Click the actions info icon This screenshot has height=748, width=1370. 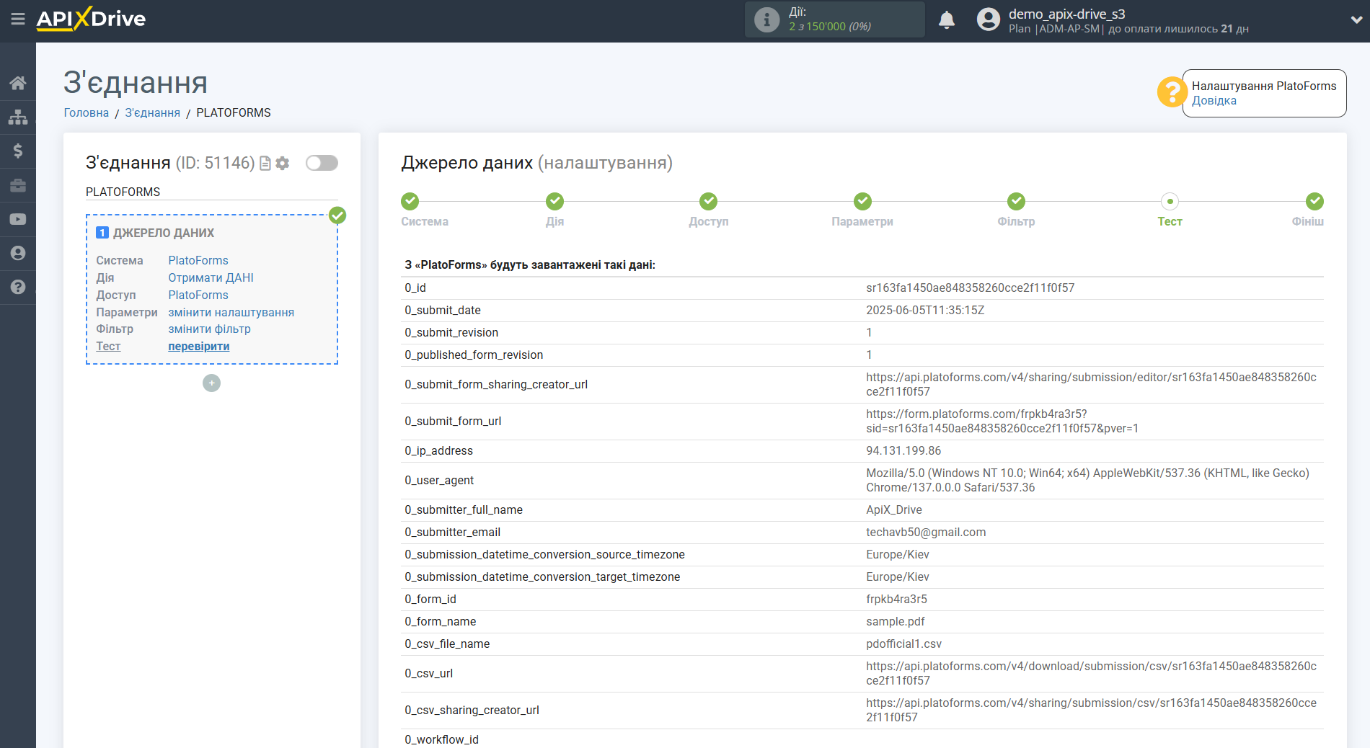pos(766,19)
